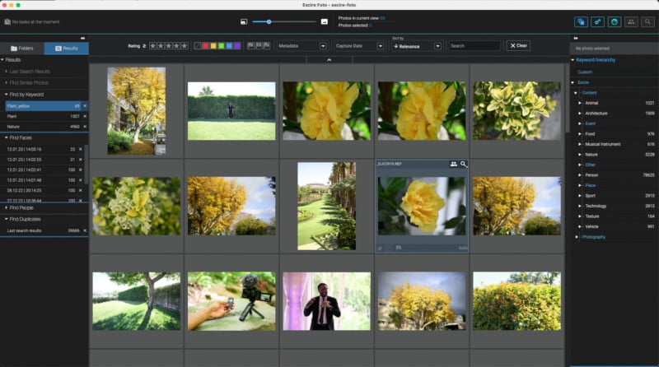
Task: Click the magnifier search icon top right
Action: 647,22
